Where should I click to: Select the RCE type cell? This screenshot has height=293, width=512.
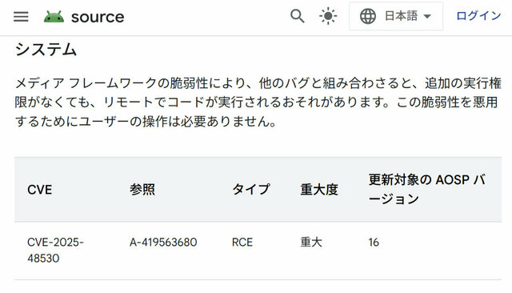242,243
